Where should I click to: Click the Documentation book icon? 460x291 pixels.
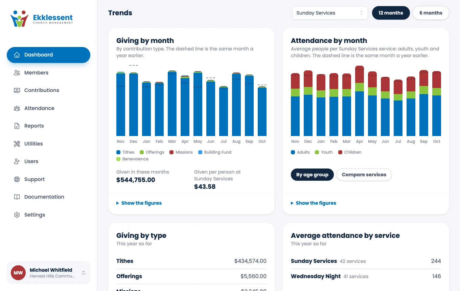(x=17, y=197)
